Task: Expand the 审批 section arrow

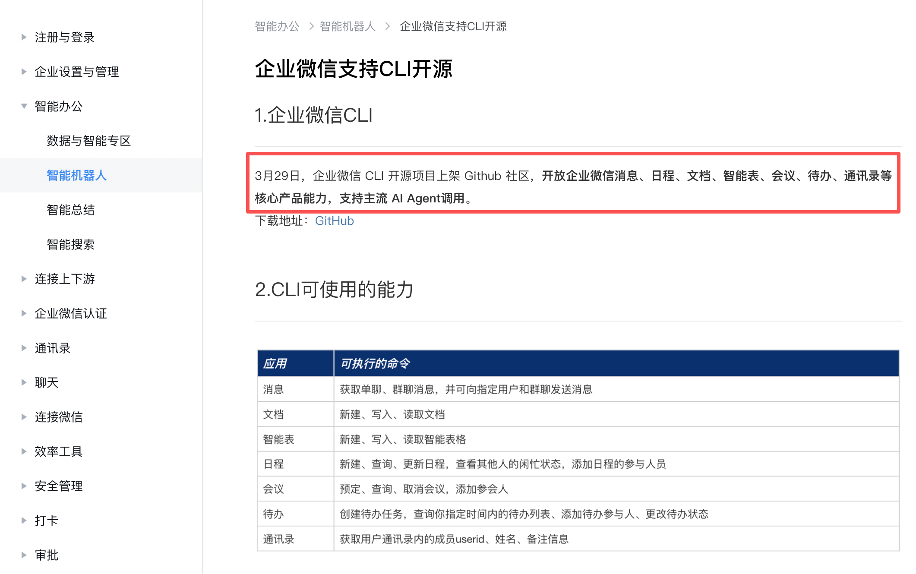Action: pyautogui.click(x=24, y=555)
